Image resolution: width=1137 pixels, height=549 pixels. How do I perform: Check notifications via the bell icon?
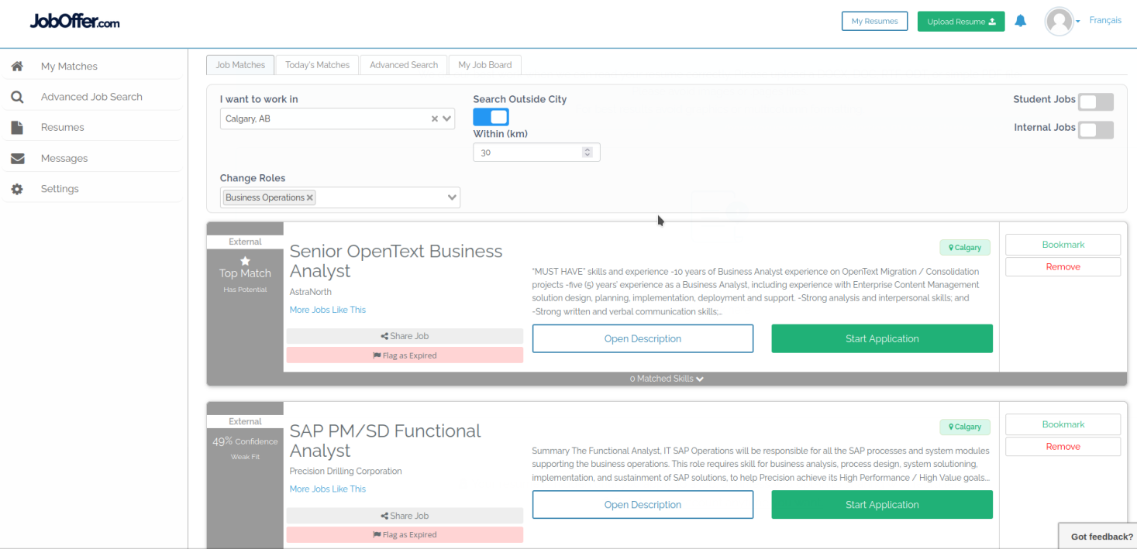point(1021,21)
